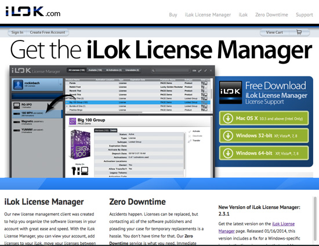Select the RG-3PO computer icon
The height and width of the screenshot is (246, 319).
click(16, 105)
